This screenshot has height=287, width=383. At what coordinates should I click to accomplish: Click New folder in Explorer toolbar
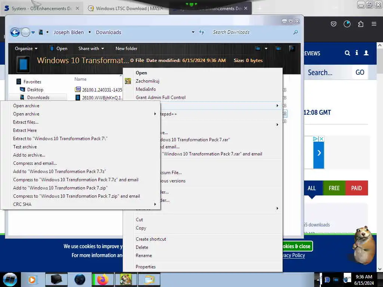[x=126, y=49]
